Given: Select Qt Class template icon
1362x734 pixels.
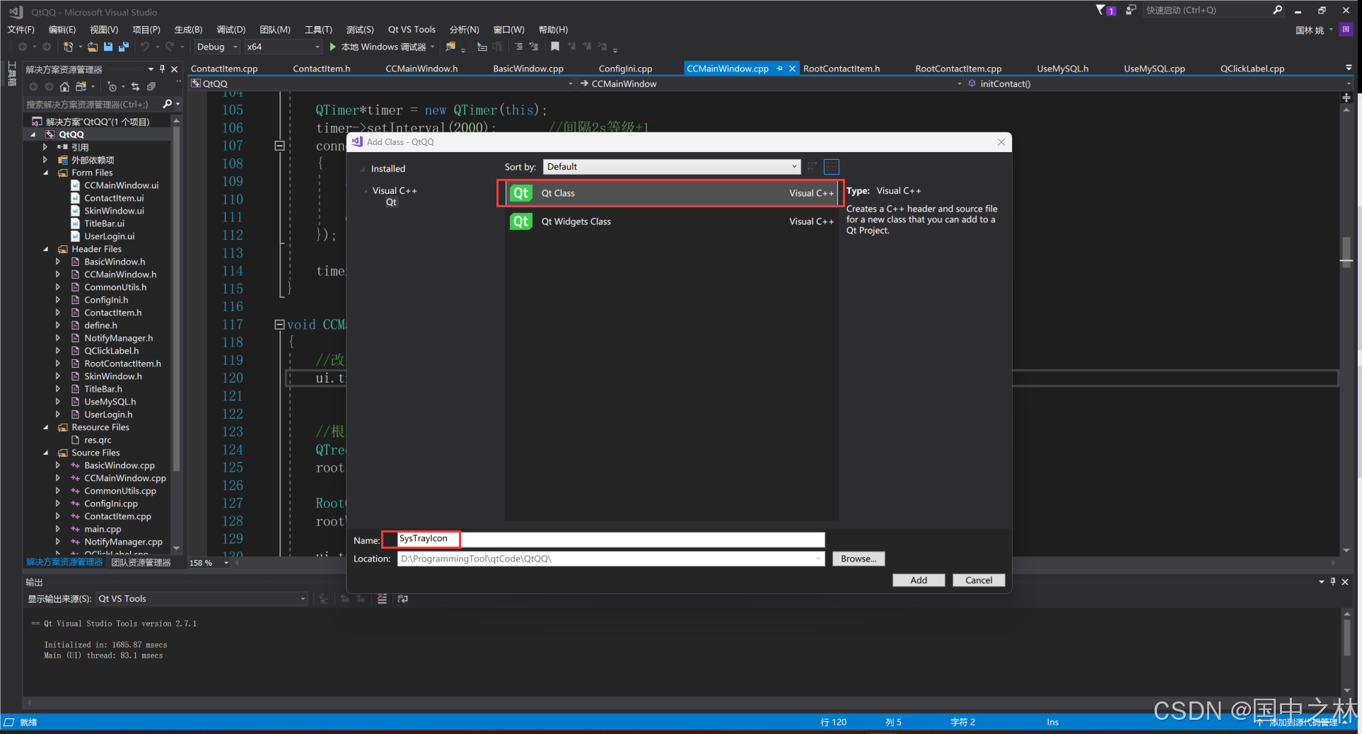Looking at the screenshot, I should point(521,193).
